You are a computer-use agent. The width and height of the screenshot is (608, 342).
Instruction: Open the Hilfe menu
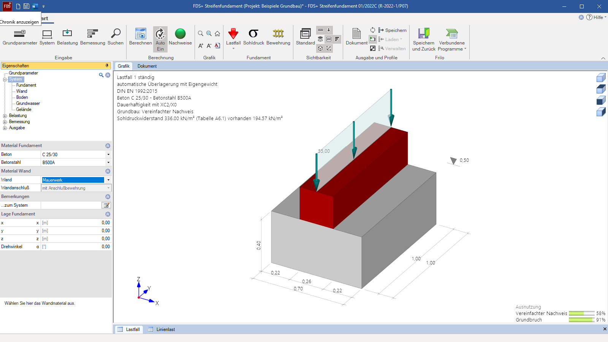point(597,17)
